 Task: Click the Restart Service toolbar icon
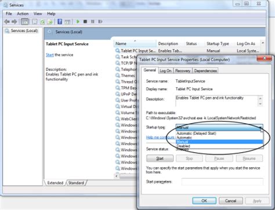(x=100, y=21)
